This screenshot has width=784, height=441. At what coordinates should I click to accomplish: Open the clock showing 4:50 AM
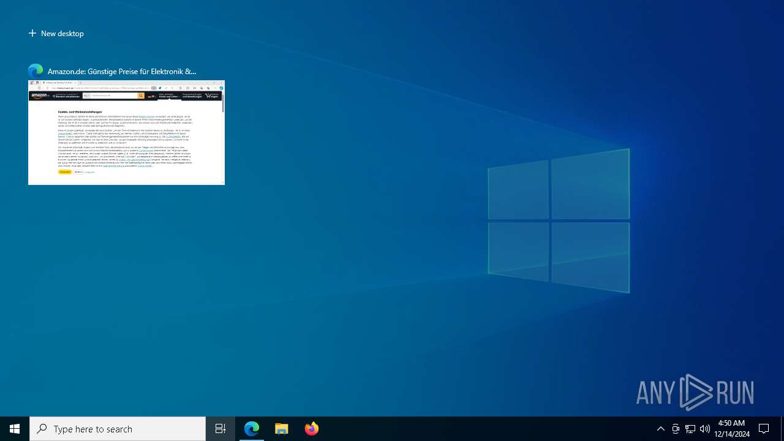pos(731,429)
